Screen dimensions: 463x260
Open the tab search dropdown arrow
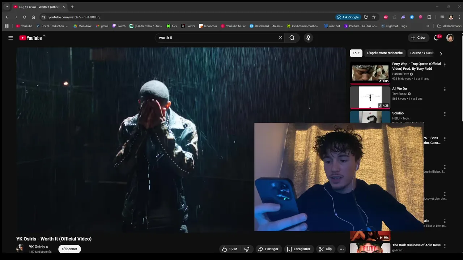[x=7, y=6]
